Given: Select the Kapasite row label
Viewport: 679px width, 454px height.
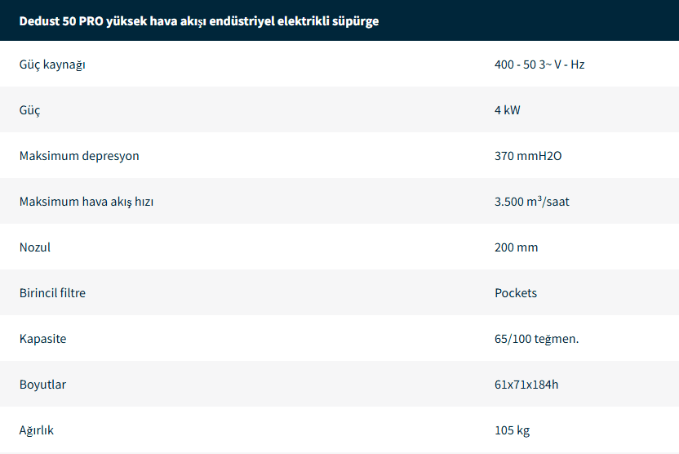Looking at the screenshot, I should click(x=43, y=339).
